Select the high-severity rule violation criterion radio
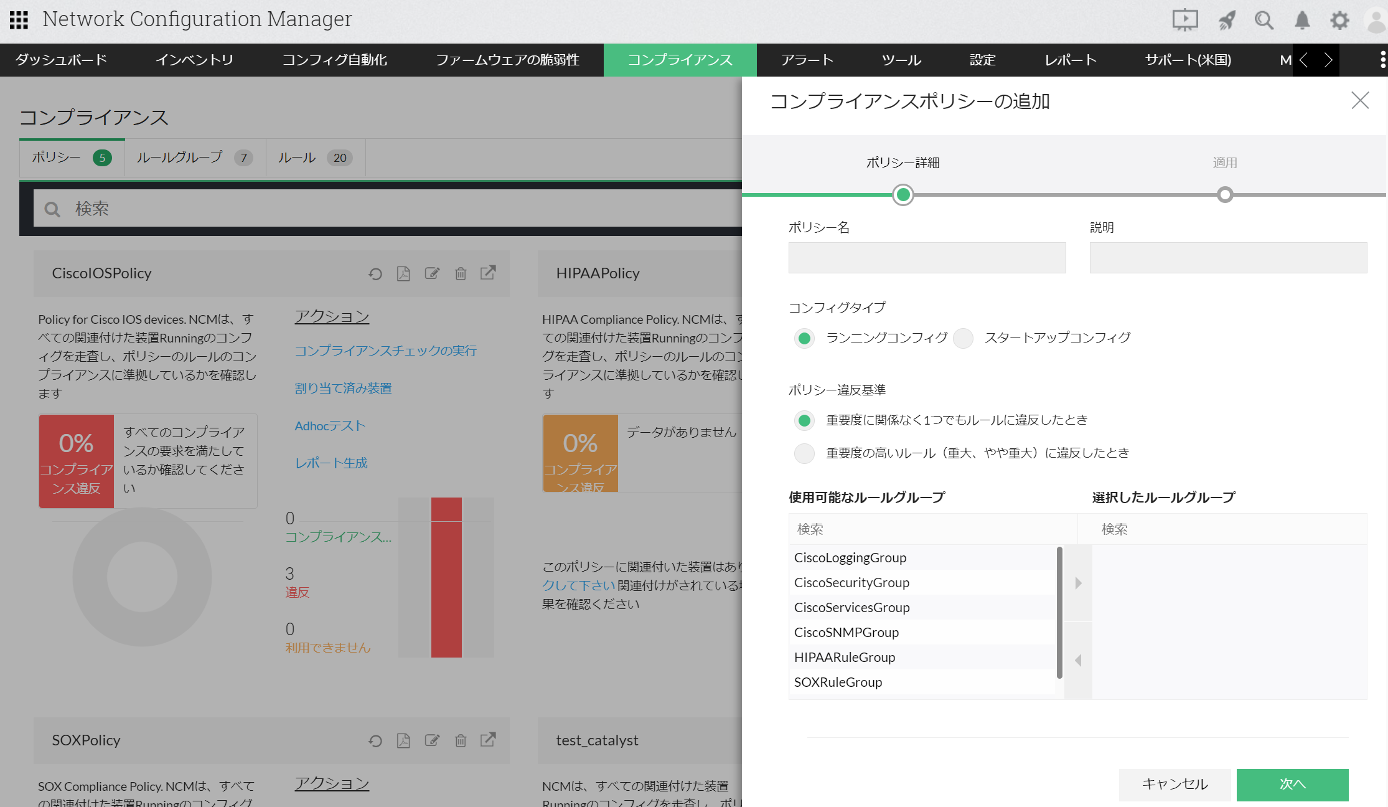The width and height of the screenshot is (1388, 807). (x=804, y=453)
